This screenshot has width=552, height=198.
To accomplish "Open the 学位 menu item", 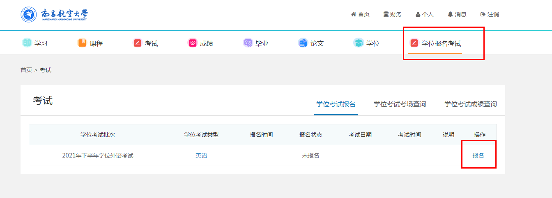I will [x=373, y=43].
